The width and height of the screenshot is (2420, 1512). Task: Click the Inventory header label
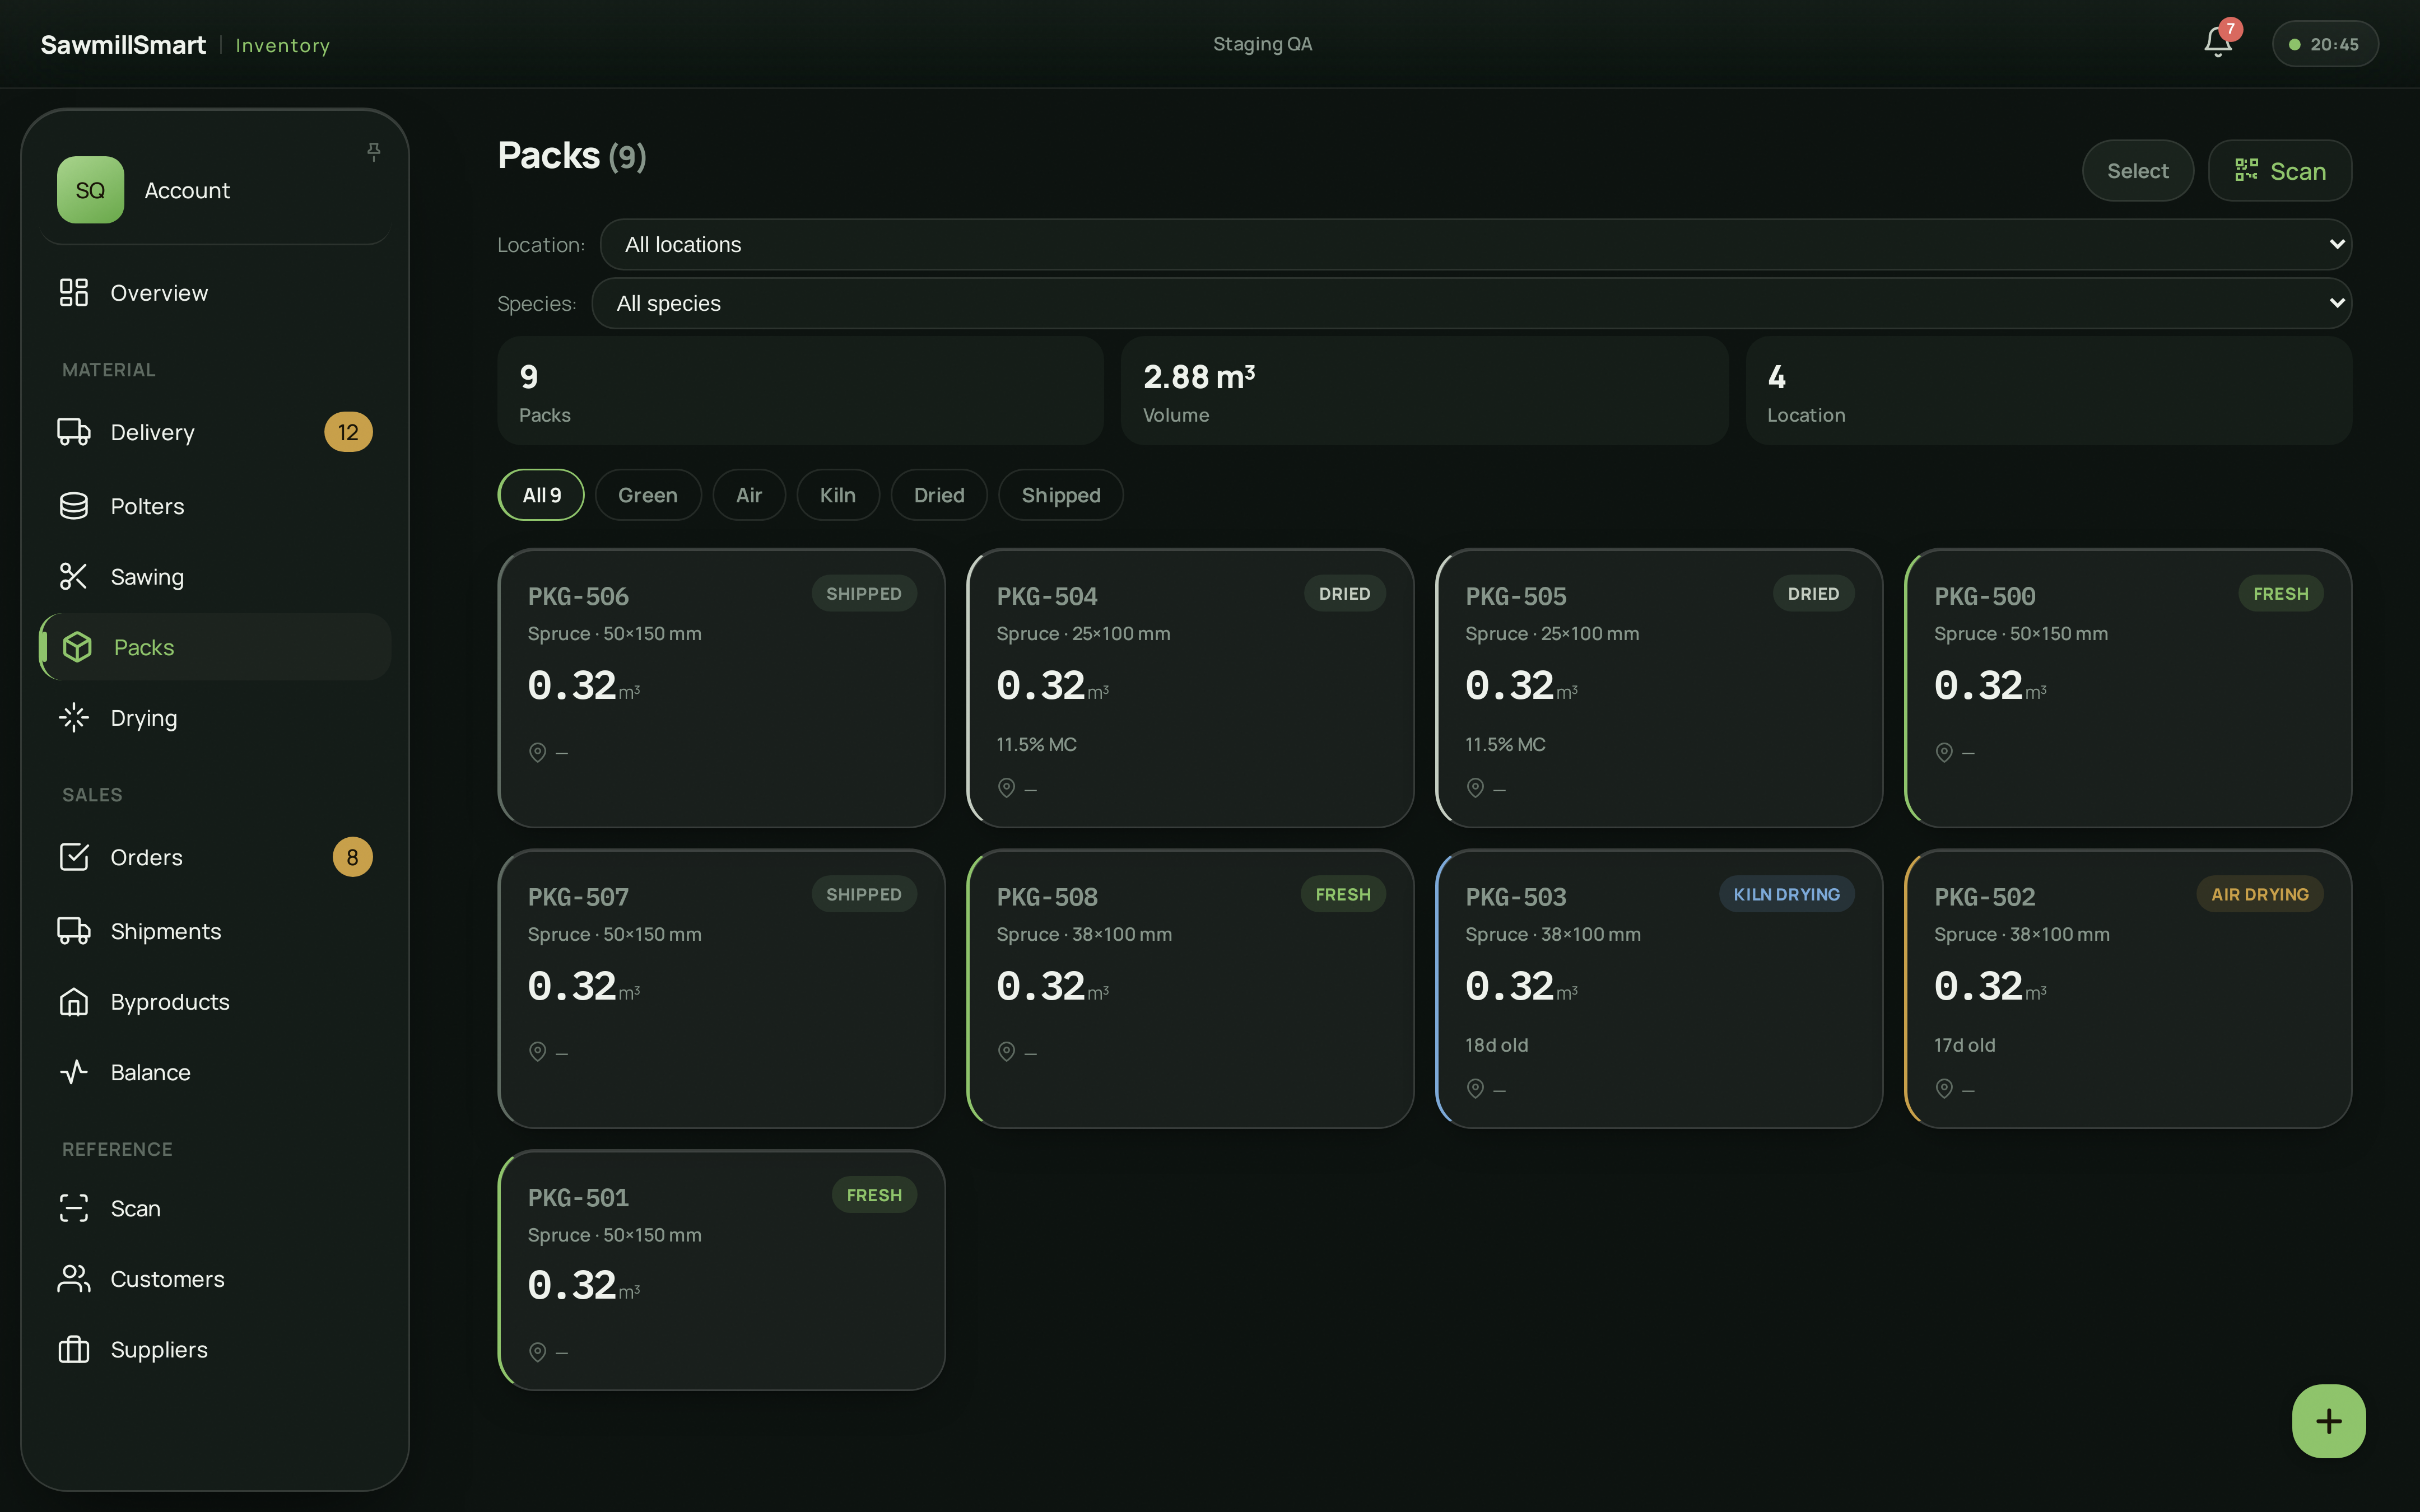(282, 45)
